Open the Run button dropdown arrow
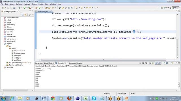Image resolution: width=181 pixels, height=101 pixels. coord(27,8)
